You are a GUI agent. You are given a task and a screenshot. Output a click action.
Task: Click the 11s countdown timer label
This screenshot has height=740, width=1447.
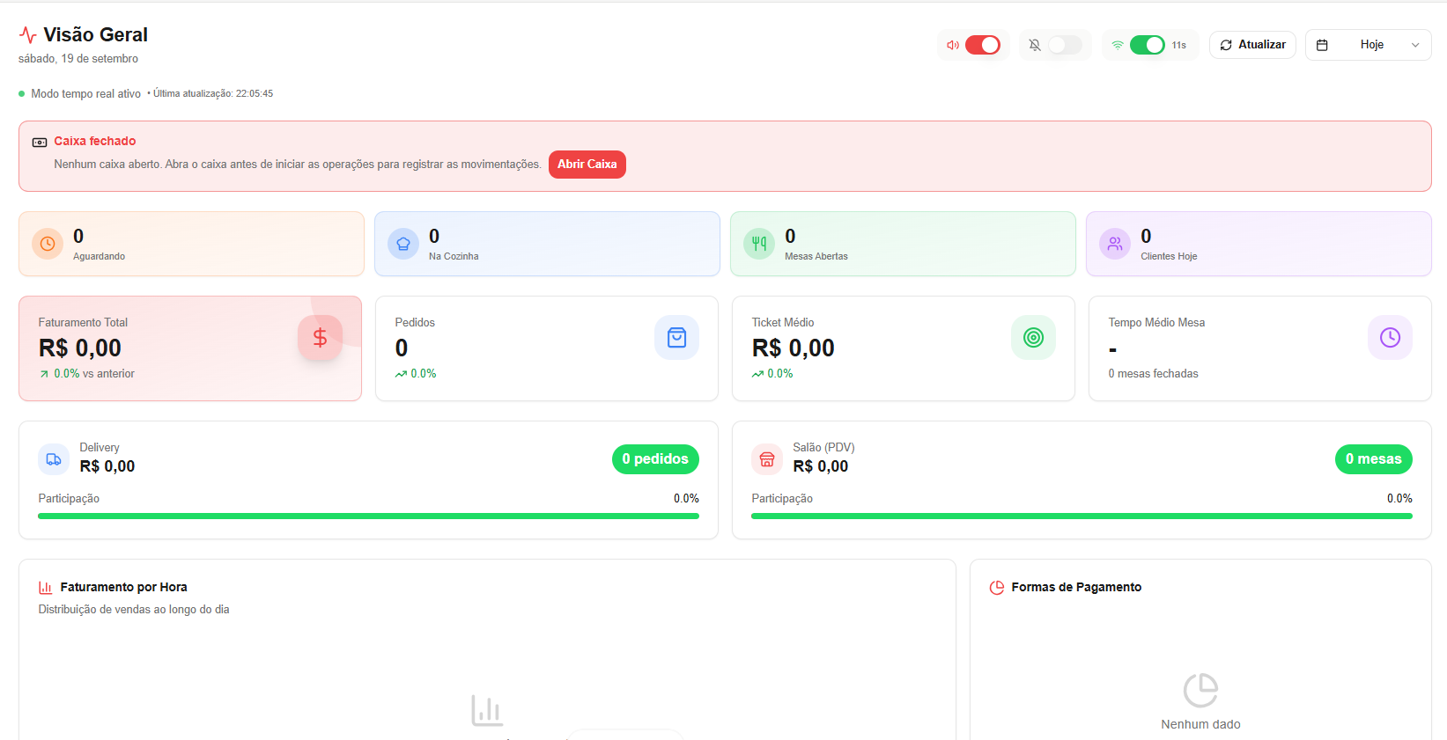[x=1178, y=46]
